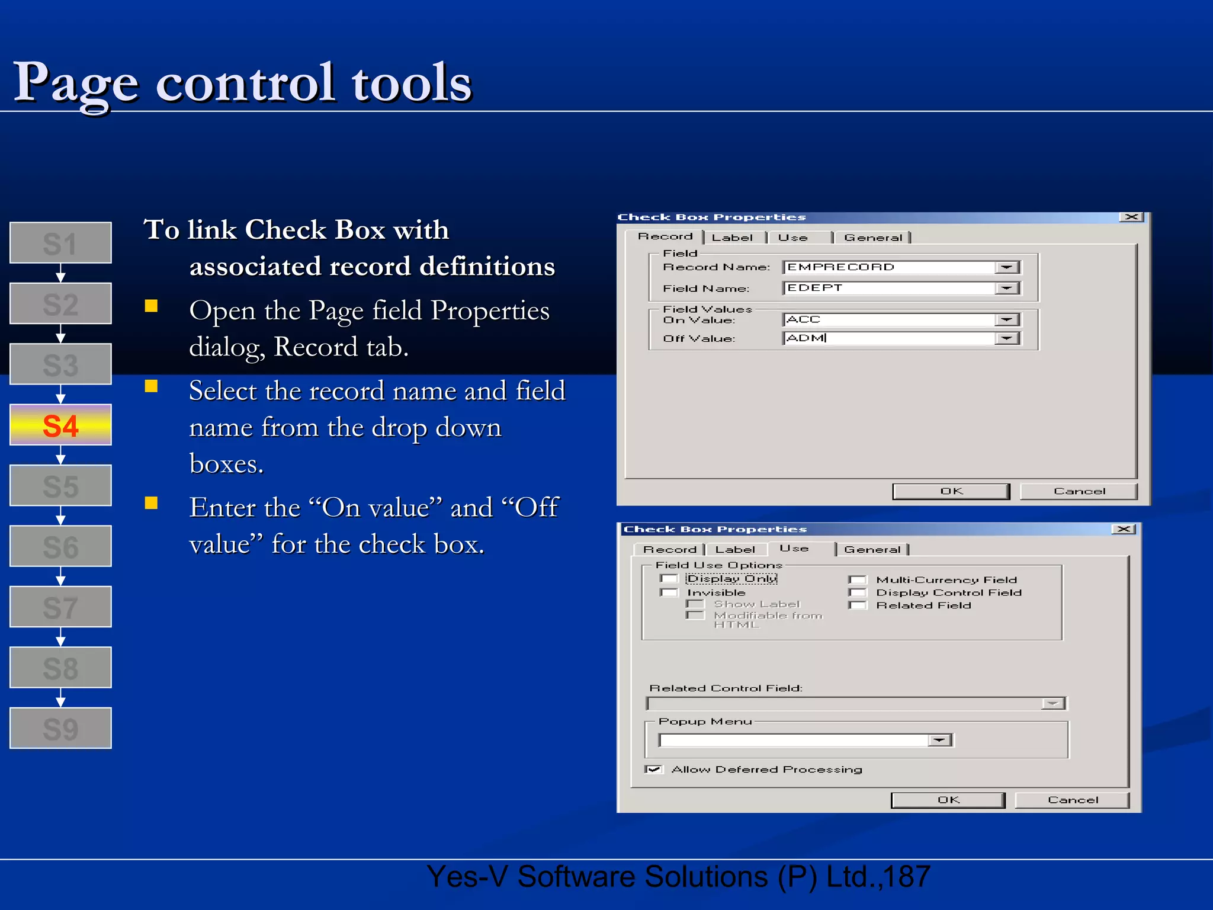Viewport: 1213px width, 910px height.
Task: Click Cancel in lower Check Box Properties dialog
Action: coord(1072,800)
